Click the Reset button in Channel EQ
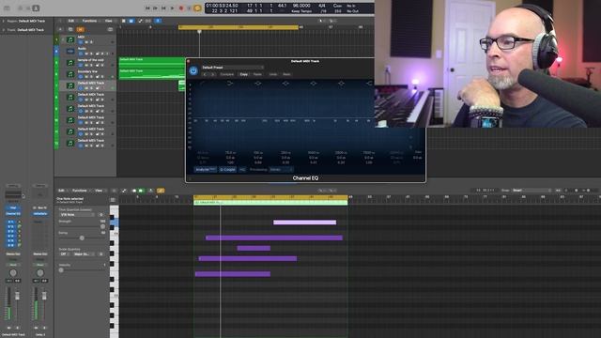601x338 pixels. coord(286,74)
